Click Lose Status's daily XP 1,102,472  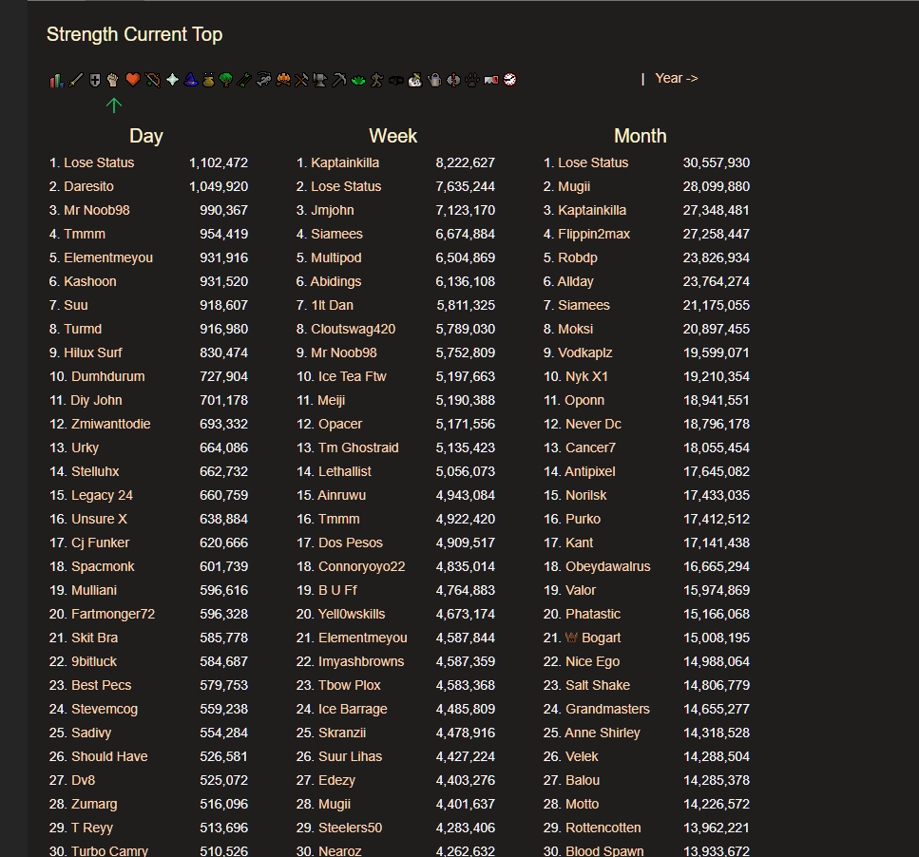(x=219, y=162)
